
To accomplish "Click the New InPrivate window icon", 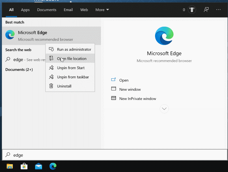I will 114,98.
